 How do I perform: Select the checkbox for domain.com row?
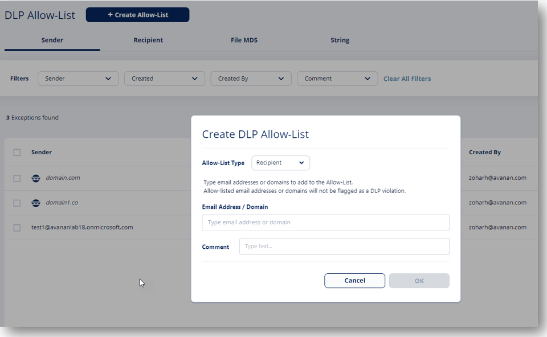17,178
